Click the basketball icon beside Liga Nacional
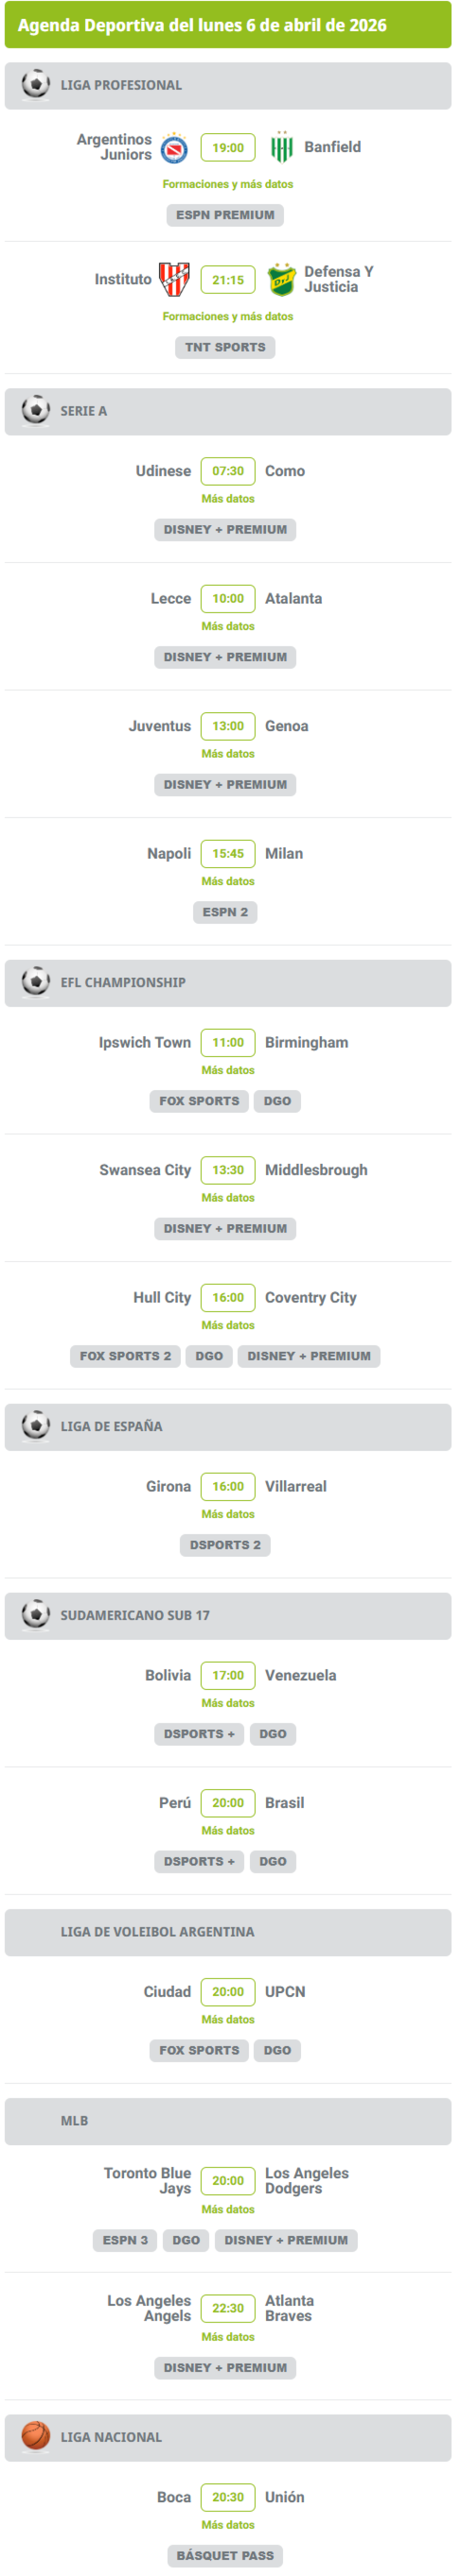Screen dimensions: 461x2576 [36, 2437]
